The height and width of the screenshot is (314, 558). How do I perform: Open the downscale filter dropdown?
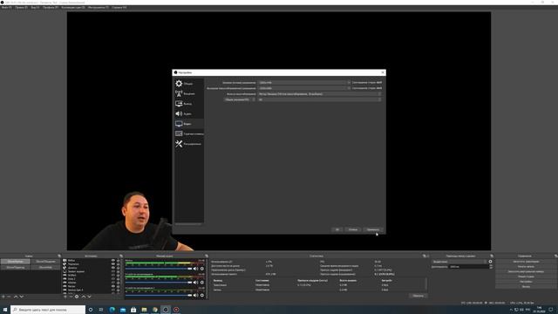click(x=320, y=94)
